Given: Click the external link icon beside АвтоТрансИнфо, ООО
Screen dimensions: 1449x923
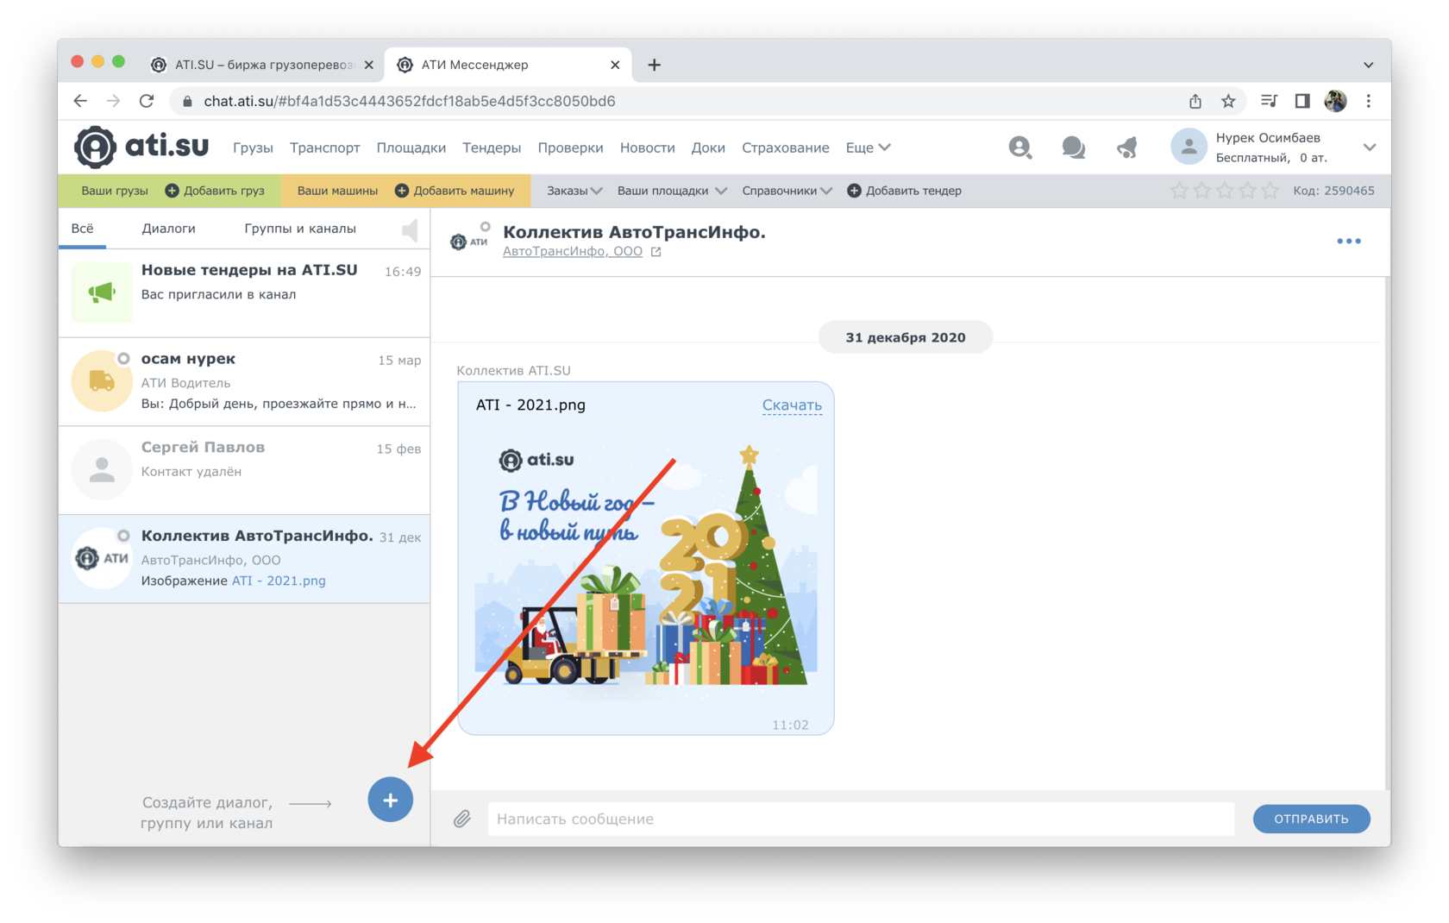Looking at the screenshot, I should click(x=656, y=252).
